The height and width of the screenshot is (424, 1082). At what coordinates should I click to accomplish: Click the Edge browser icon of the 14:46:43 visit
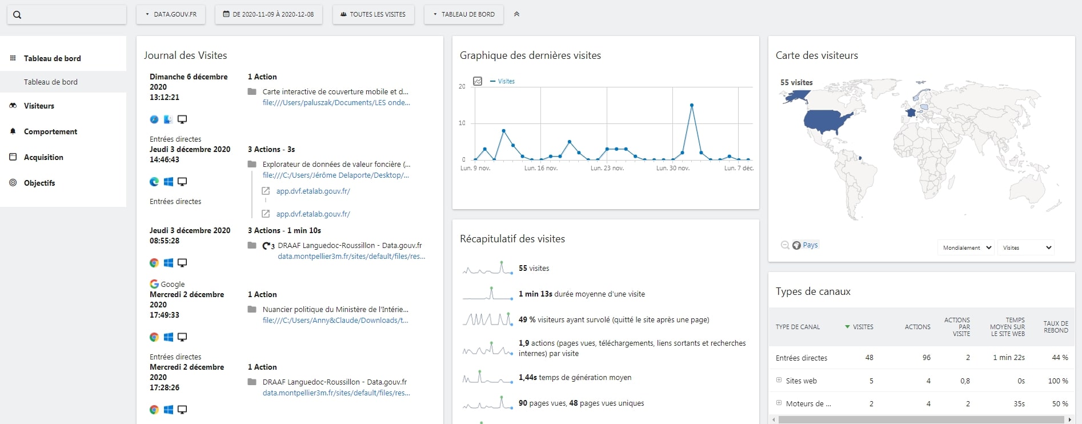tap(154, 182)
